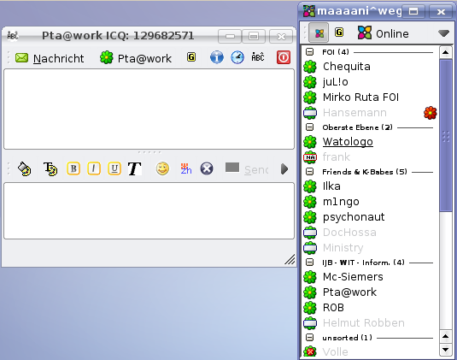457x360 pixels.
Task: Click red flower icon beside Hansemann
Action: point(431,113)
